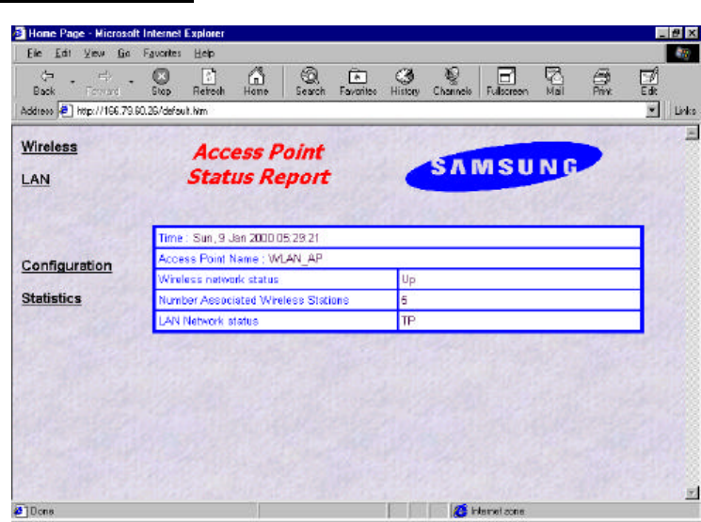Click the Samsung logo image

coord(503,166)
